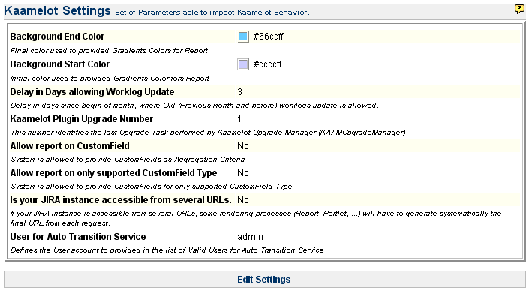
Task: Click Allow report on only supported CustomField Type
Action: pyautogui.click(x=113, y=173)
